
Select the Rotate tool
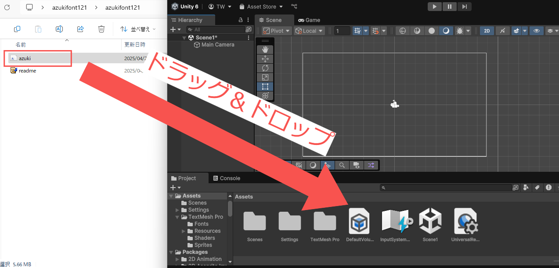pos(265,68)
